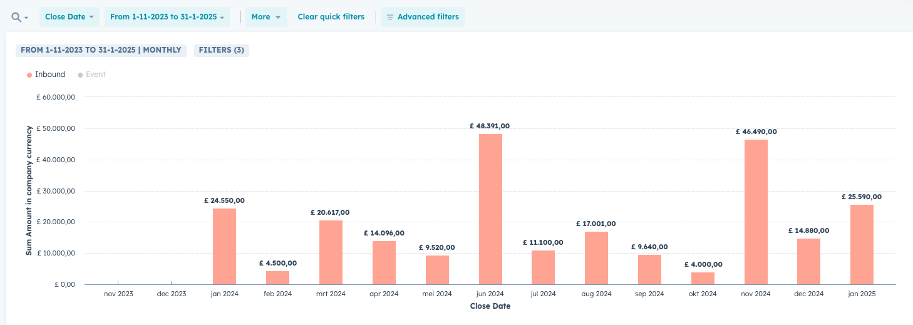Click the jan 2024 bar
Viewport: 913px width, 325px height.
point(224,247)
